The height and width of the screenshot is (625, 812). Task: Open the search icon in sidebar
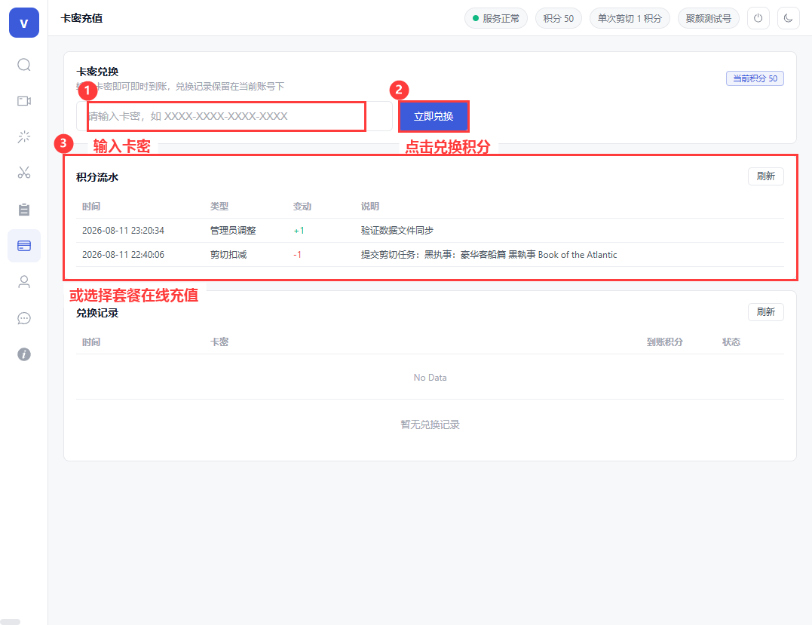[x=24, y=65]
